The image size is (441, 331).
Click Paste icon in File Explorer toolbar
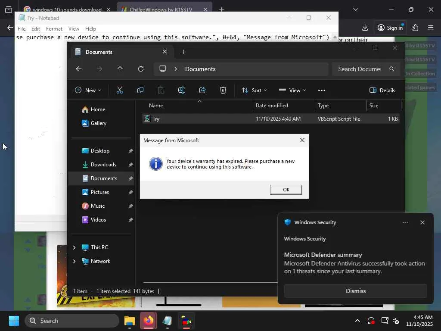click(161, 90)
